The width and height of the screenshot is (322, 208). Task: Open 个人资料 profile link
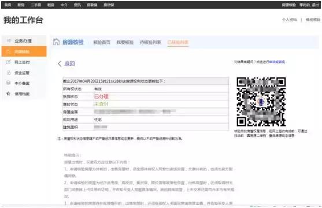tap(290, 20)
